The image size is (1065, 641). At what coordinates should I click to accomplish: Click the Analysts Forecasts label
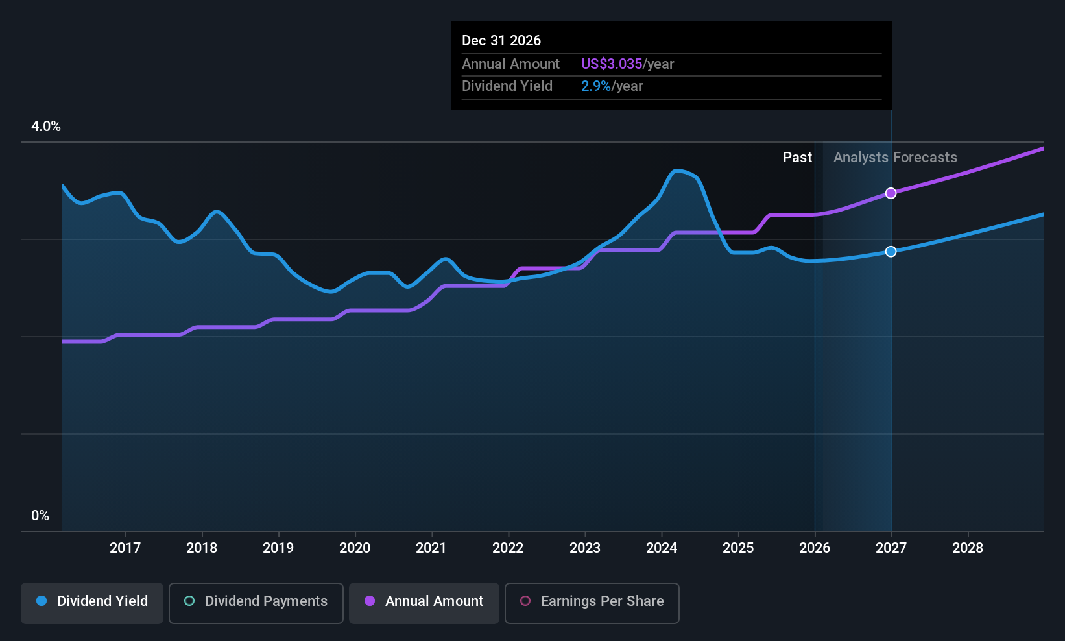click(x=895, y=158)
